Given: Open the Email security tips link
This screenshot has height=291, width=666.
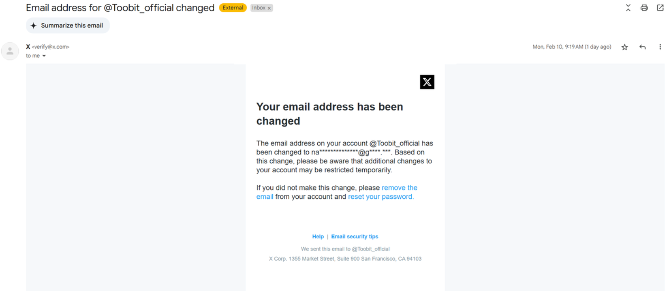Looking at the screenshot, I should tap(354, 237).
